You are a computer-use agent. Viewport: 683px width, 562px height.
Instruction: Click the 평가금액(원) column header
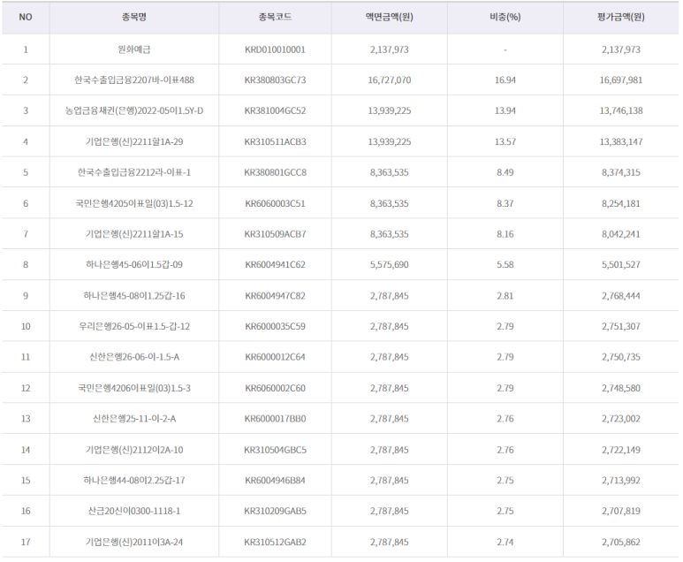tap(621, 18)
